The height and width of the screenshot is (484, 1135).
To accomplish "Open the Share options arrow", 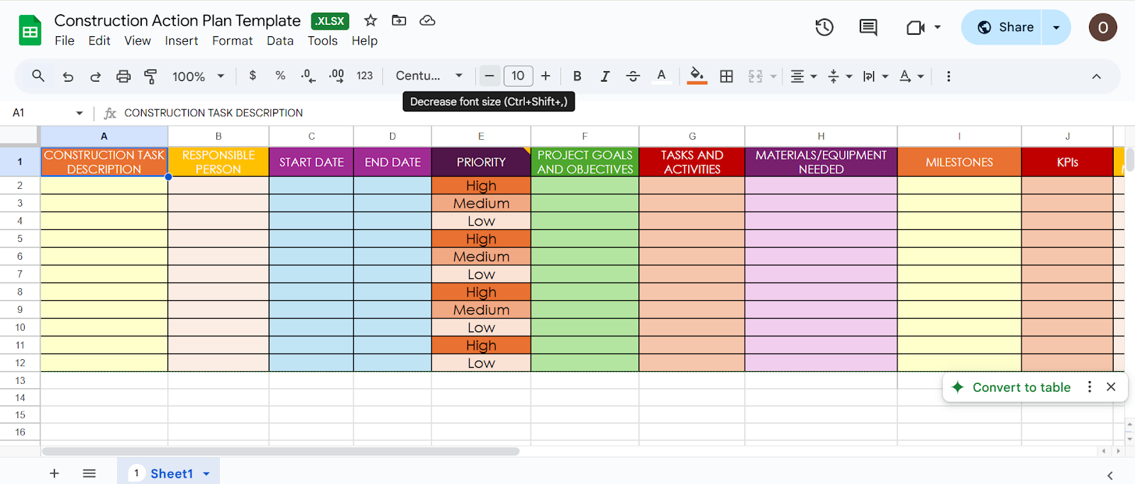I will coord(1056,27).
